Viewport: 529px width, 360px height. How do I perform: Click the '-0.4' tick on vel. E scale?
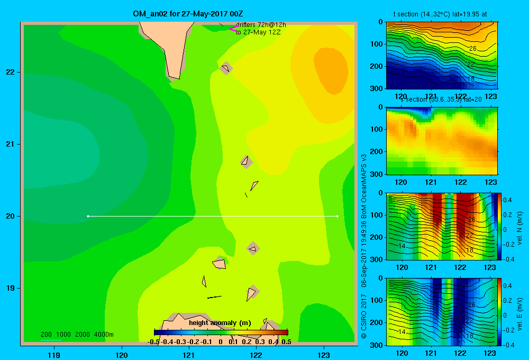click(508, 345)
